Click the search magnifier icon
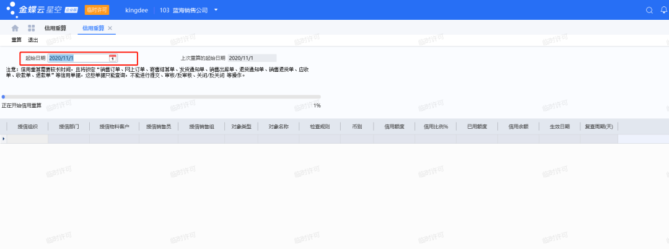 tap(649, 11)
